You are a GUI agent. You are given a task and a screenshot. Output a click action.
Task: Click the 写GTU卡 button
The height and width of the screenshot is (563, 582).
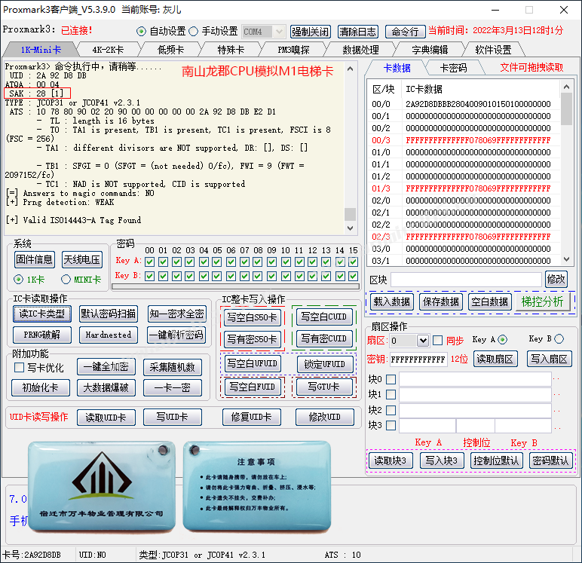coord(323,387)
